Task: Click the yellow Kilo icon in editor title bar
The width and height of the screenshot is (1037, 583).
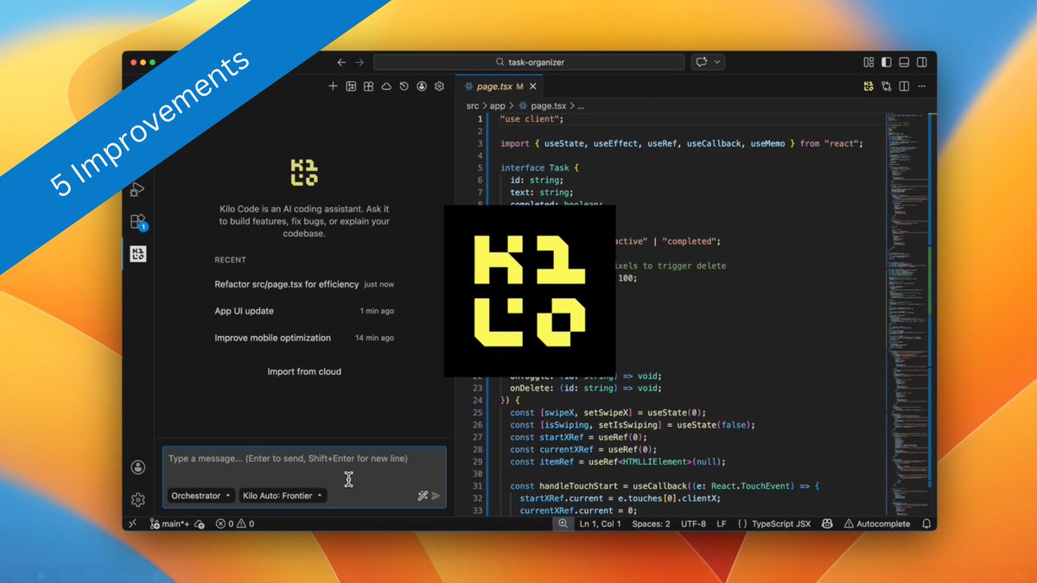Action: click(868, 86)
